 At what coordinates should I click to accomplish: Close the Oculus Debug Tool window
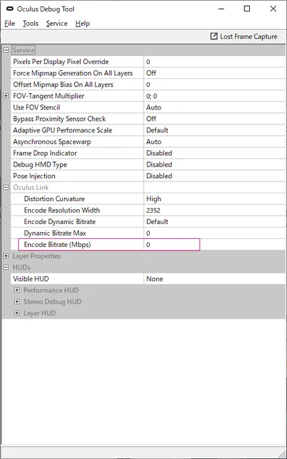pyautogui.click(x=273, y=9)
